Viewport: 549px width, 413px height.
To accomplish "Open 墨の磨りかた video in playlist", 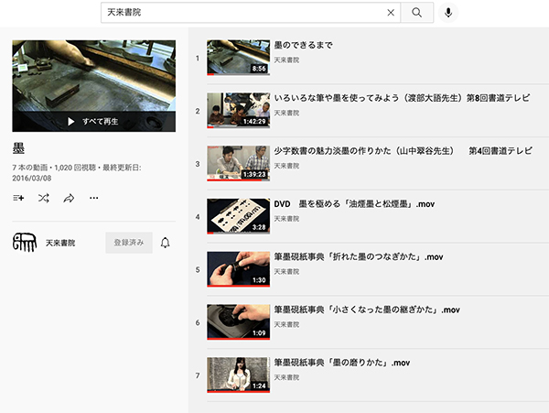I will [x=346, y=363].
